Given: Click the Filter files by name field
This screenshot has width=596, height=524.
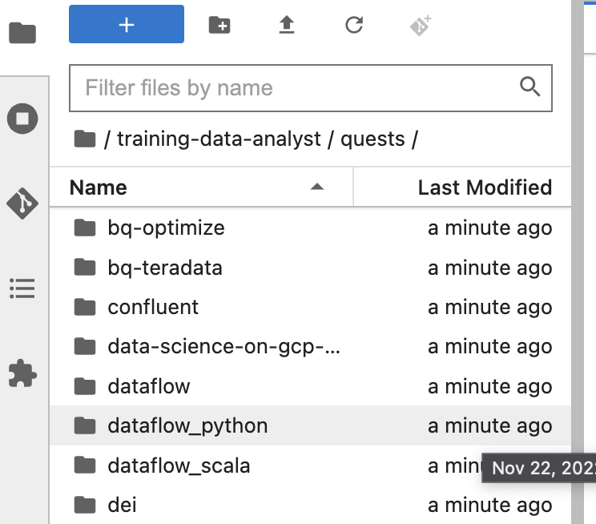Looking at the screenshot, I should click(296, 88).
